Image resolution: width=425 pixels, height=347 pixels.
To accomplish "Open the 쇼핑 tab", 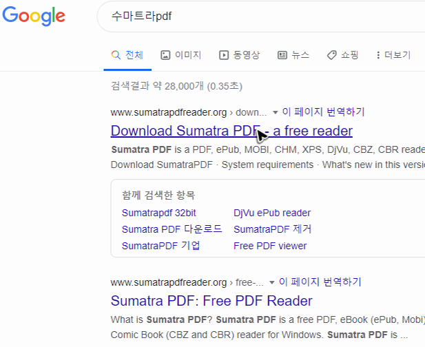I will [x=342, y=55].
